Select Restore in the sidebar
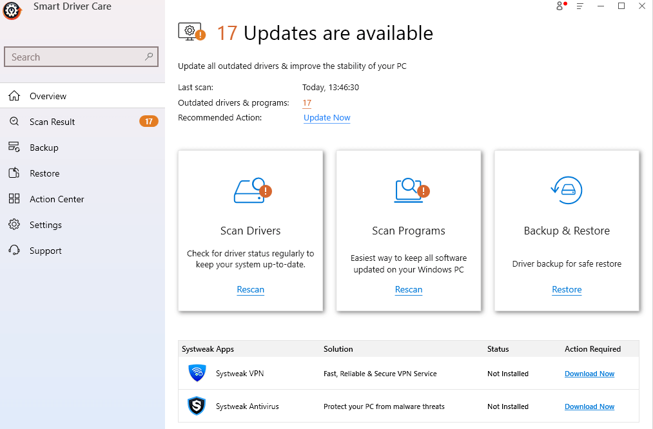 pos(83,173)
